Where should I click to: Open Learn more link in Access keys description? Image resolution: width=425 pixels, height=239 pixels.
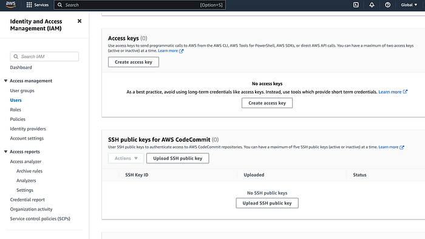(171, 51)
